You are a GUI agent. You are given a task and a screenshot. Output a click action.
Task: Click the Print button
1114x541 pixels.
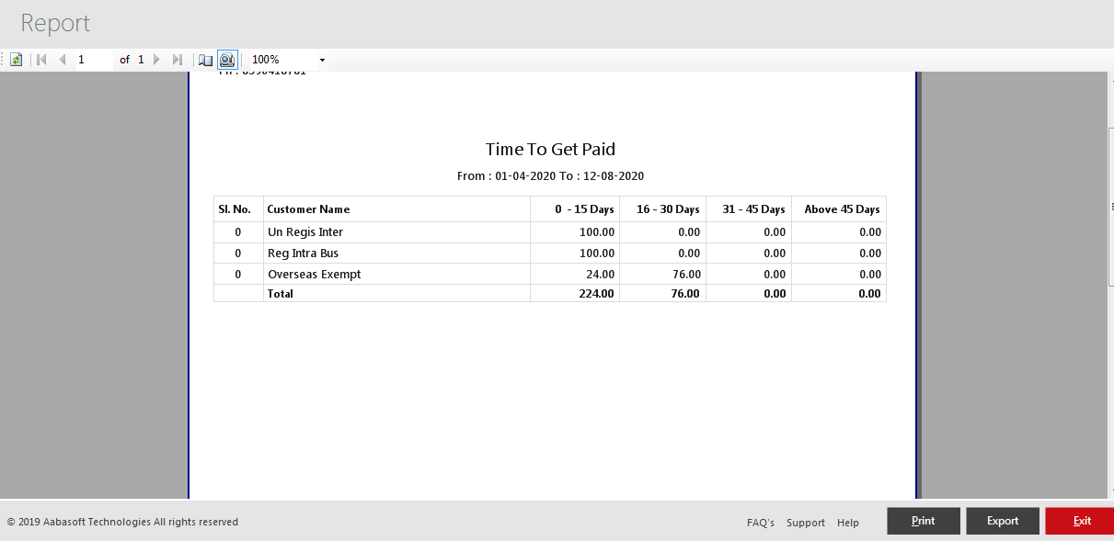[924, 521]
